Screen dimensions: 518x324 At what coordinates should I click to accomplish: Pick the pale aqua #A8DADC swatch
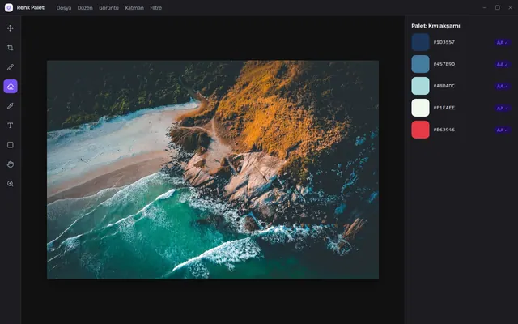pyautogui.click(x=420, y=86)
